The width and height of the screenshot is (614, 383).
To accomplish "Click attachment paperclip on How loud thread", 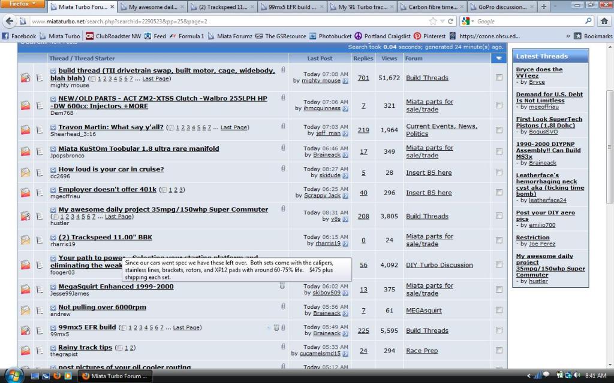I will pos(283,168).
